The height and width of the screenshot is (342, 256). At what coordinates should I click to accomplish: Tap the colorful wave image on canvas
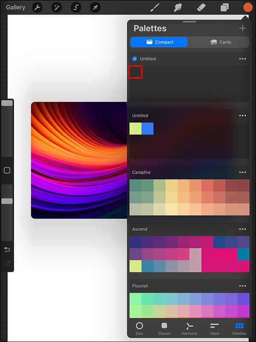tap(79, 160)
